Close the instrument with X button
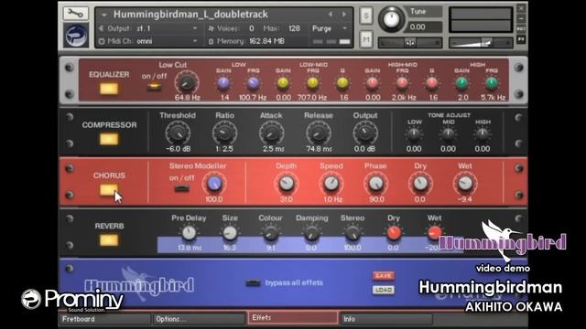 (x=521, y=8)
